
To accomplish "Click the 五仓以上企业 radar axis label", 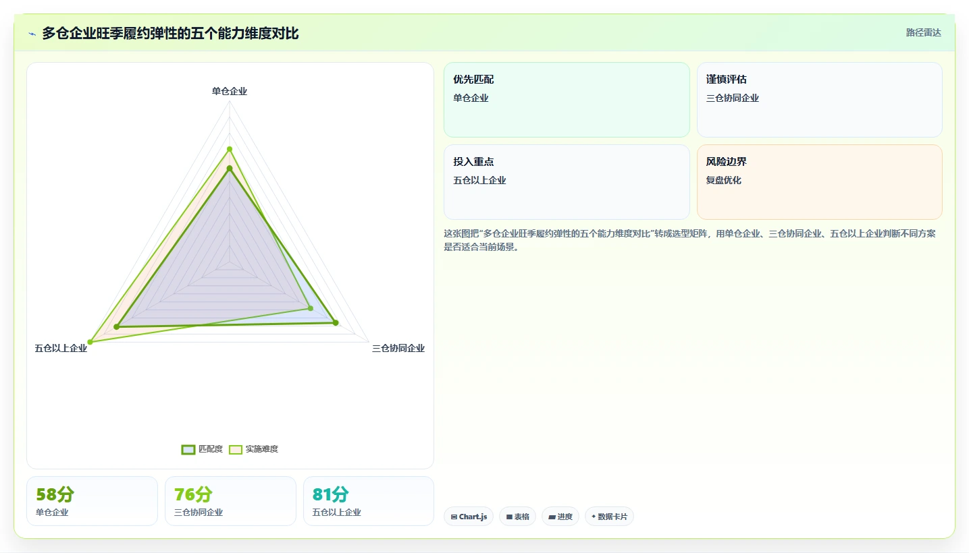I will pyautogui.click(x=61, y=349).
